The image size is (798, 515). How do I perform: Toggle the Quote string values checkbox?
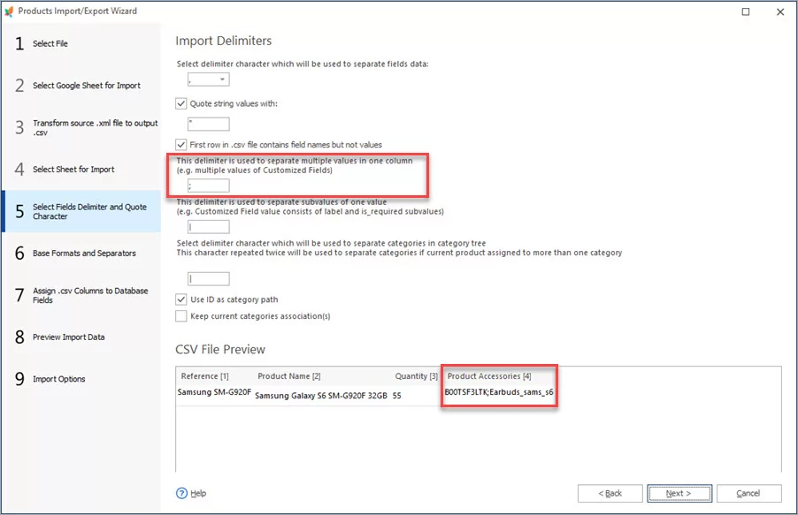click(x=181, y=103)
